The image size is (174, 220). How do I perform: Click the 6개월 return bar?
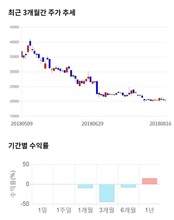(128, 186)
